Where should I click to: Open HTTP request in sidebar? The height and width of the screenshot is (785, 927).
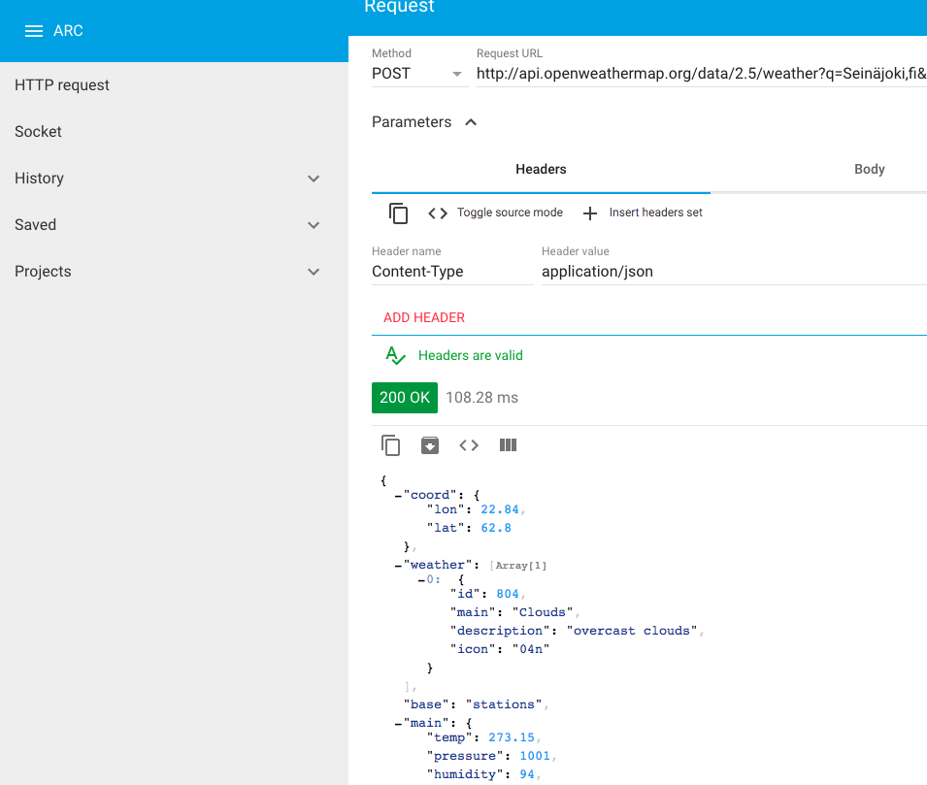pyautogui.click(x=62, y=85)
